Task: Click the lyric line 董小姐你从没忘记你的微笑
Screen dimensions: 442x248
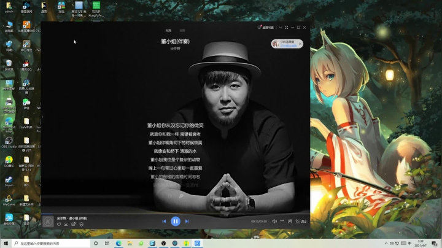Action: [x=175, y=125]
